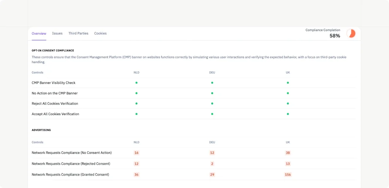Click the DEU column header in opt-in consent table

212,72
